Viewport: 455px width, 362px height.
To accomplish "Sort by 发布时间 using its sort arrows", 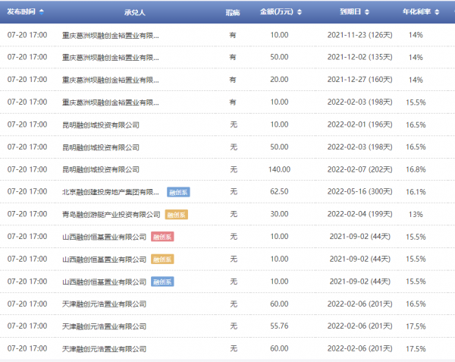I will [x=42, y=12].
